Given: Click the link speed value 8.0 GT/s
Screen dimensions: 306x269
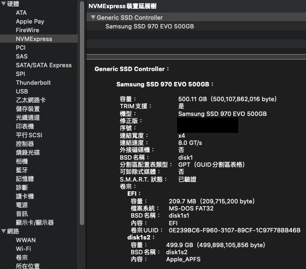Looking at the screenshot, I should click(190, 143).
